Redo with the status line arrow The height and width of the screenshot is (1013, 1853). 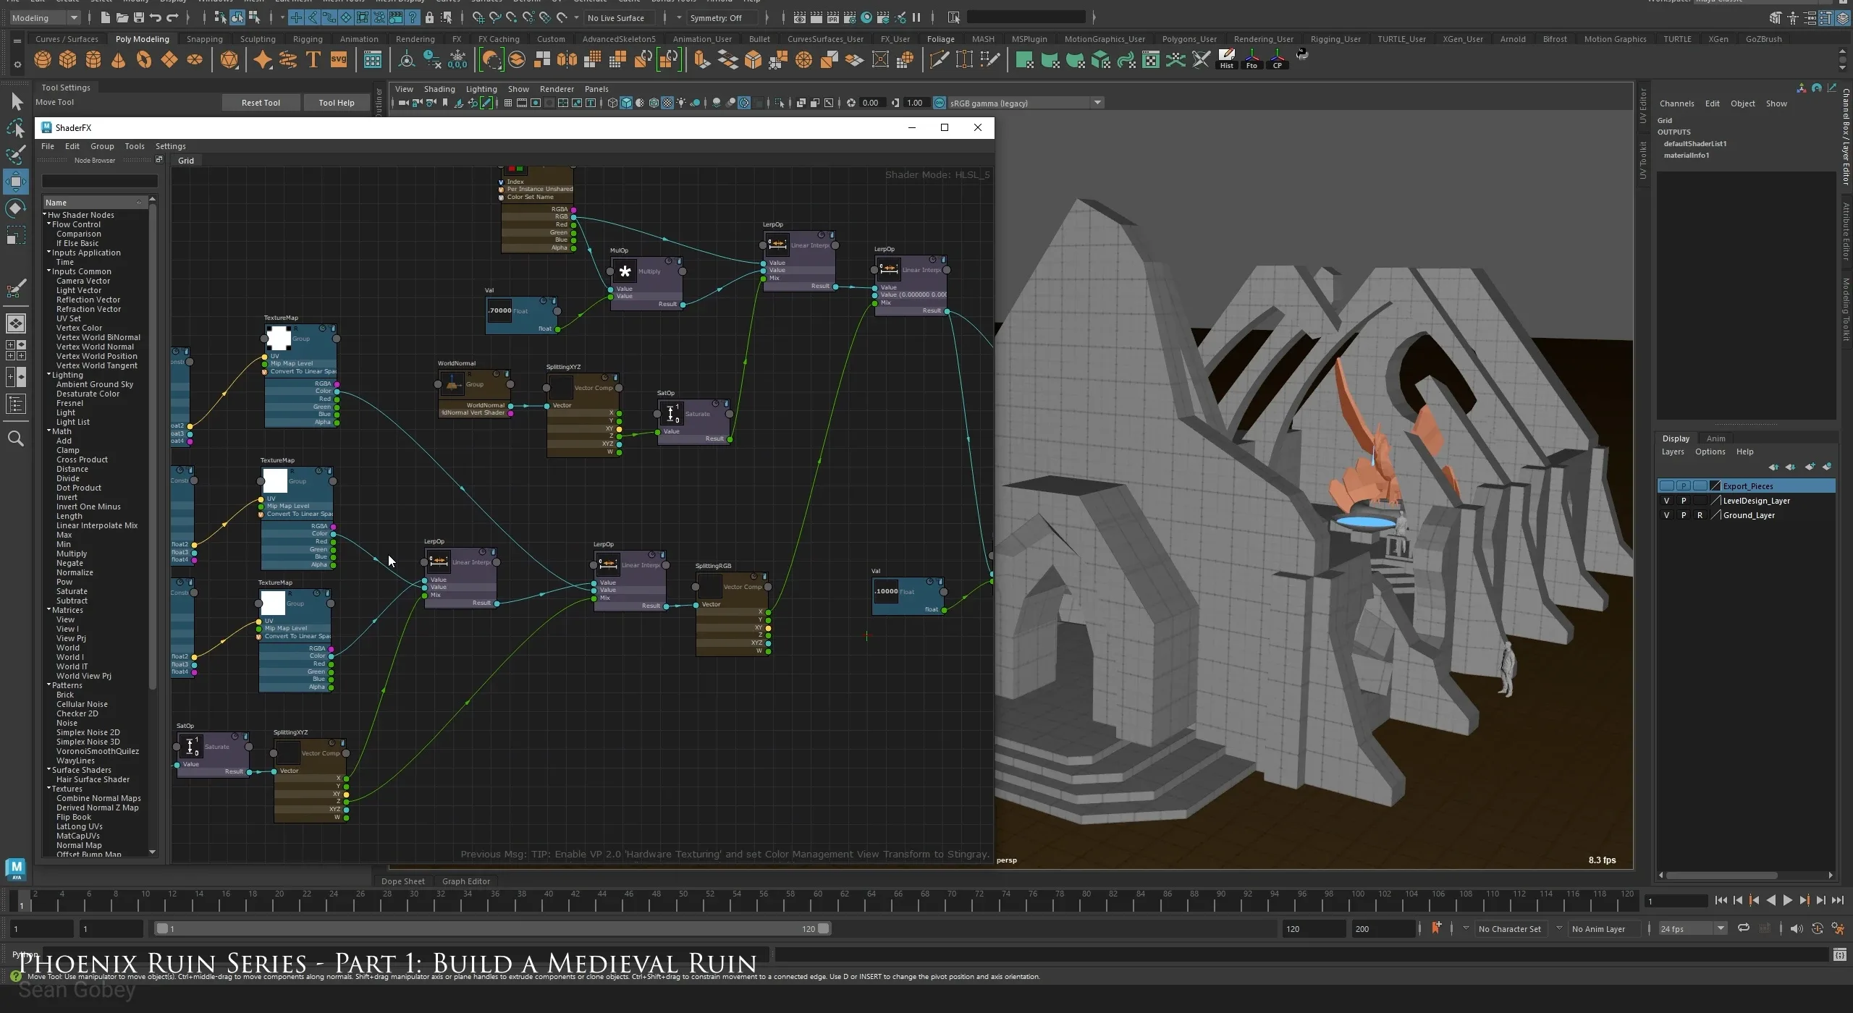pyautogui.click(x=172, y=17)
